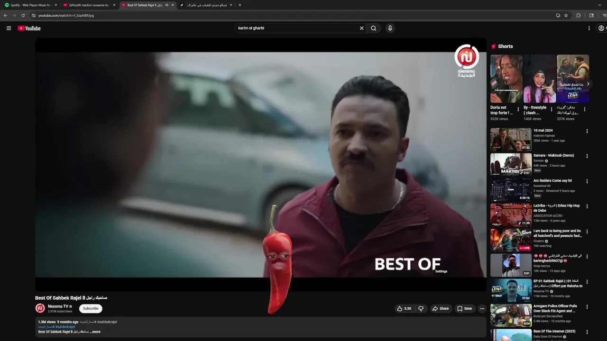Open options for '10 mai 2024' video
607x341 pixels.
click(x=587, y=131)
